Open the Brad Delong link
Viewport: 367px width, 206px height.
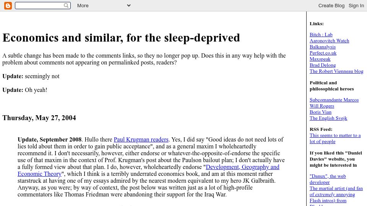coord(323,65)
